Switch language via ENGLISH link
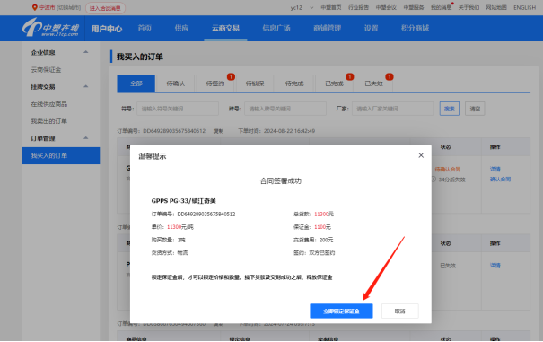The width and height of the screenshot is (543, 342). pos(524,7)
